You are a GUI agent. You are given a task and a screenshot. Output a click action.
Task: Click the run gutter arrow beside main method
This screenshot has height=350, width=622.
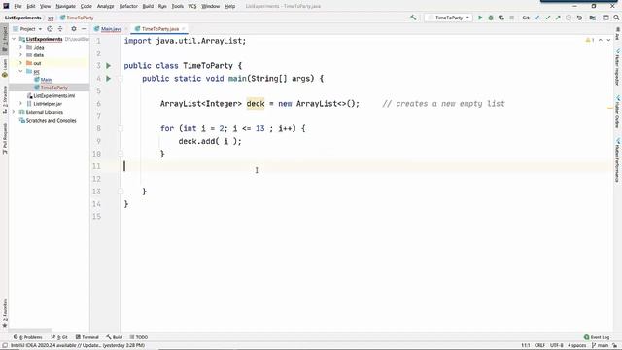[108, 79]
